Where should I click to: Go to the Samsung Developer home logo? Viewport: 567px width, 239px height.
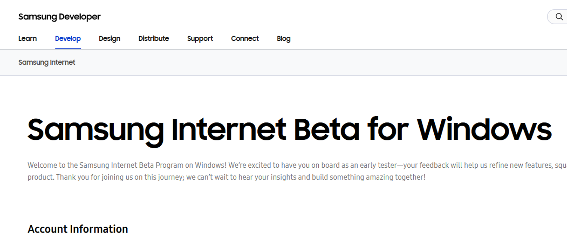(x=59, y=17)
